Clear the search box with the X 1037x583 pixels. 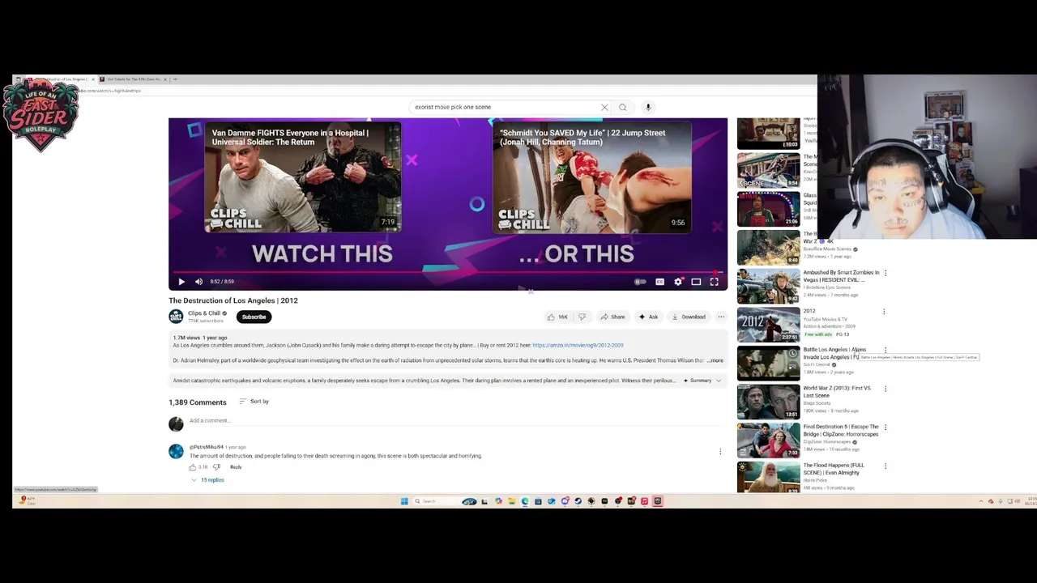pyautogui.click(x=604, y=107)
